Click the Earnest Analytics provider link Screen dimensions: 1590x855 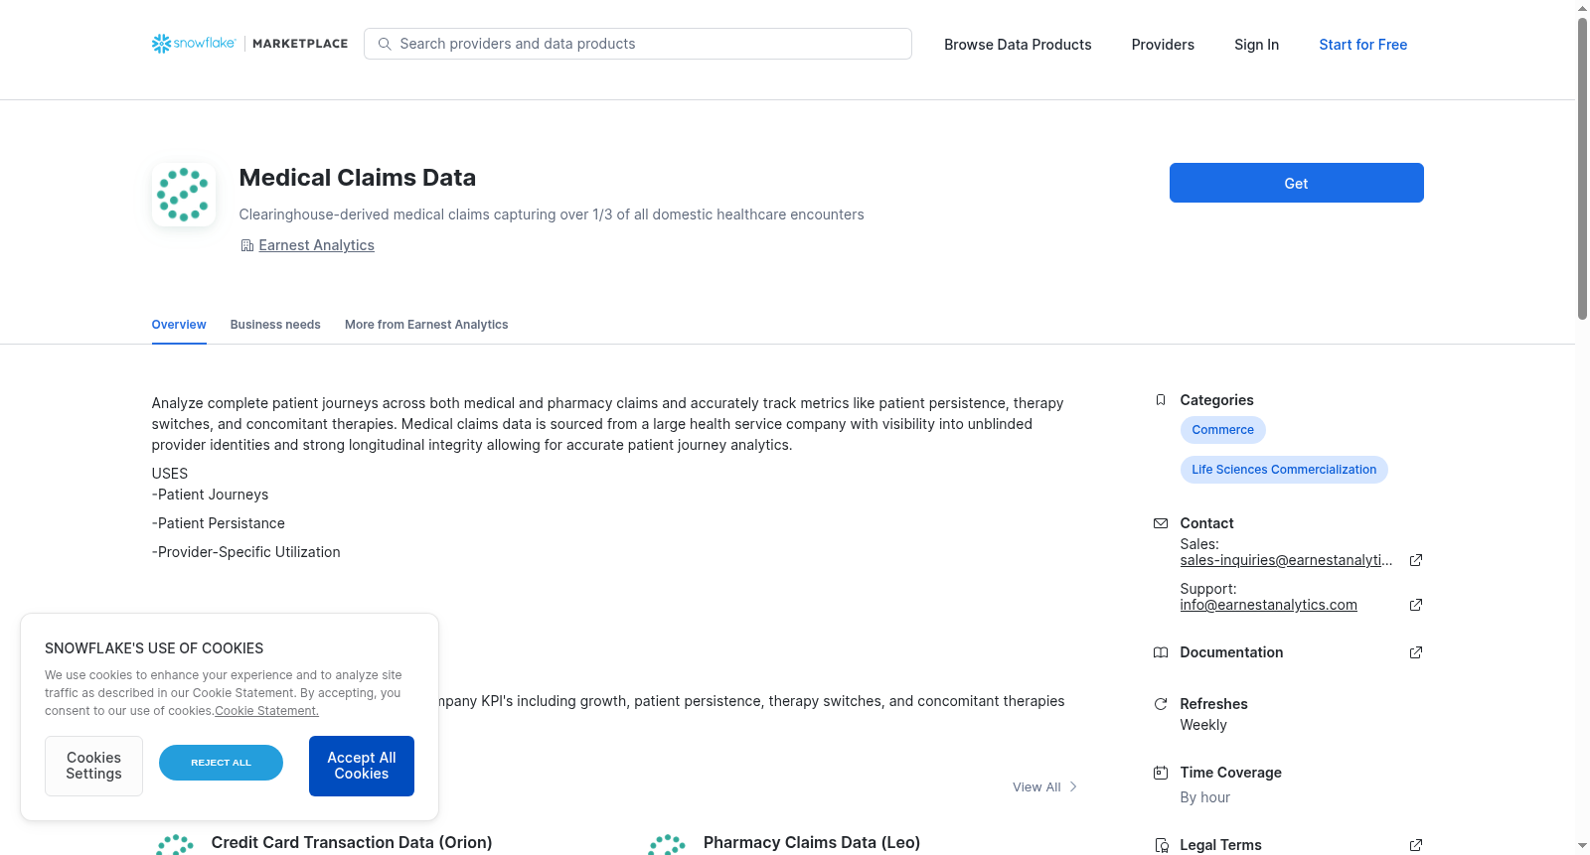(316, 245)
